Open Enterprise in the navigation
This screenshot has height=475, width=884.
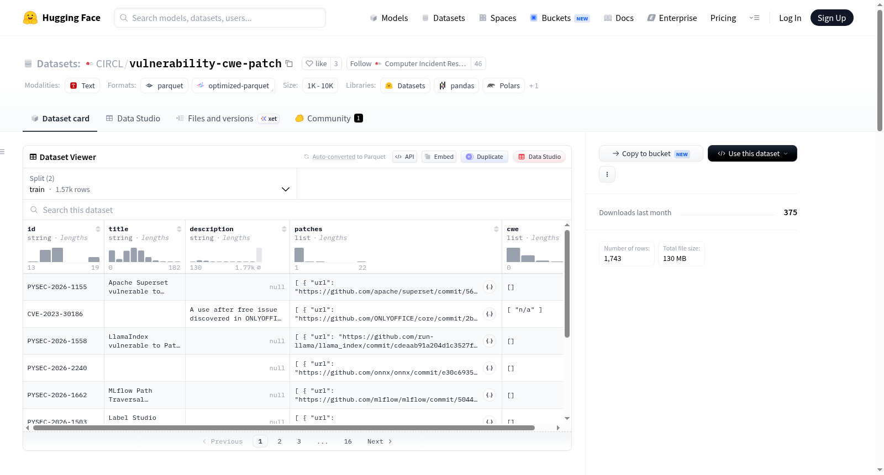click(x=672, y=18)
